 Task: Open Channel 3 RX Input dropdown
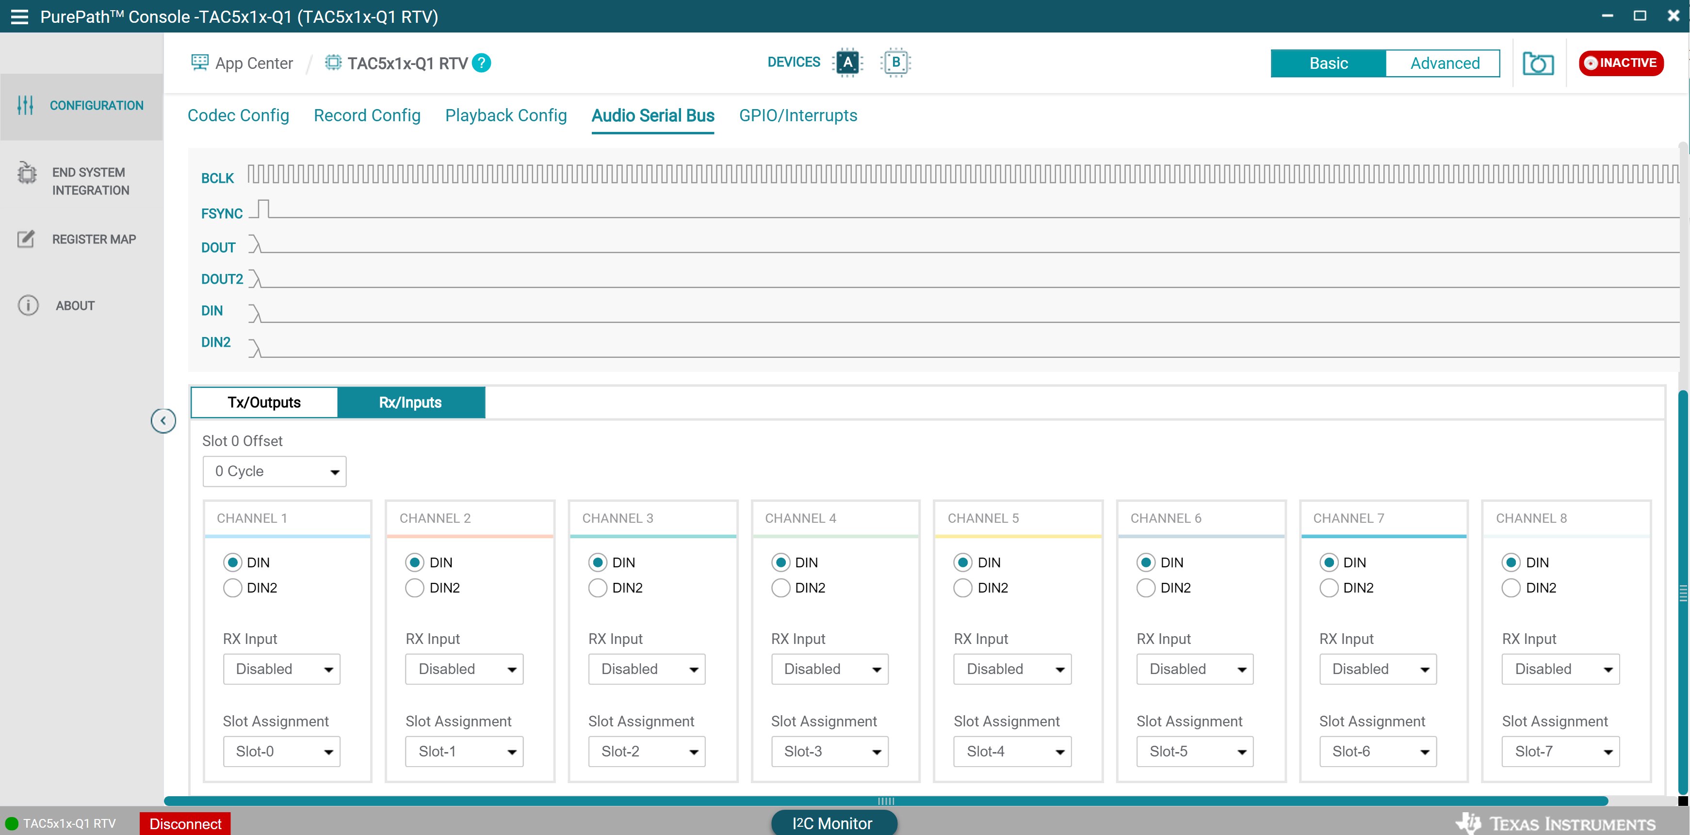coord(647,669)
